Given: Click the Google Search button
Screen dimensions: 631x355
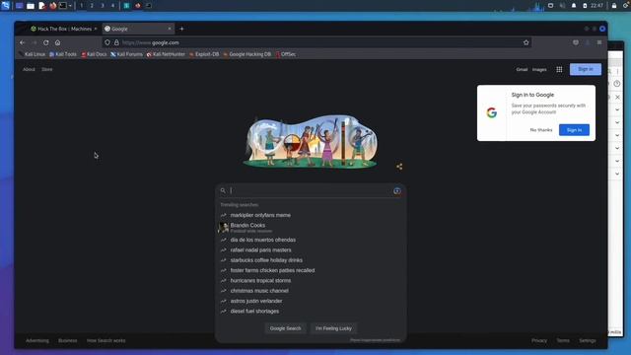Looking at the screenshot, I should [x=285, y=328].
